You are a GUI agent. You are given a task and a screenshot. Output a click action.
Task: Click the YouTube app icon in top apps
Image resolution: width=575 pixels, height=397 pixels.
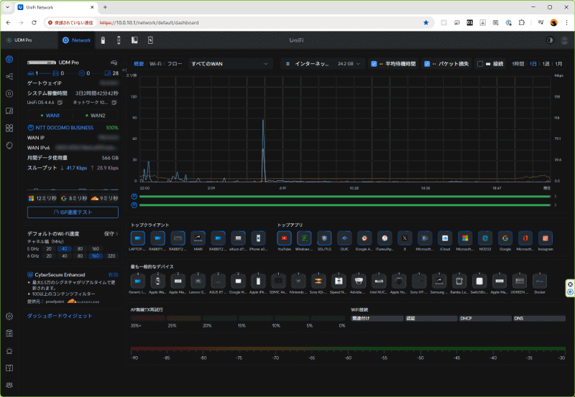pos(284,238)
